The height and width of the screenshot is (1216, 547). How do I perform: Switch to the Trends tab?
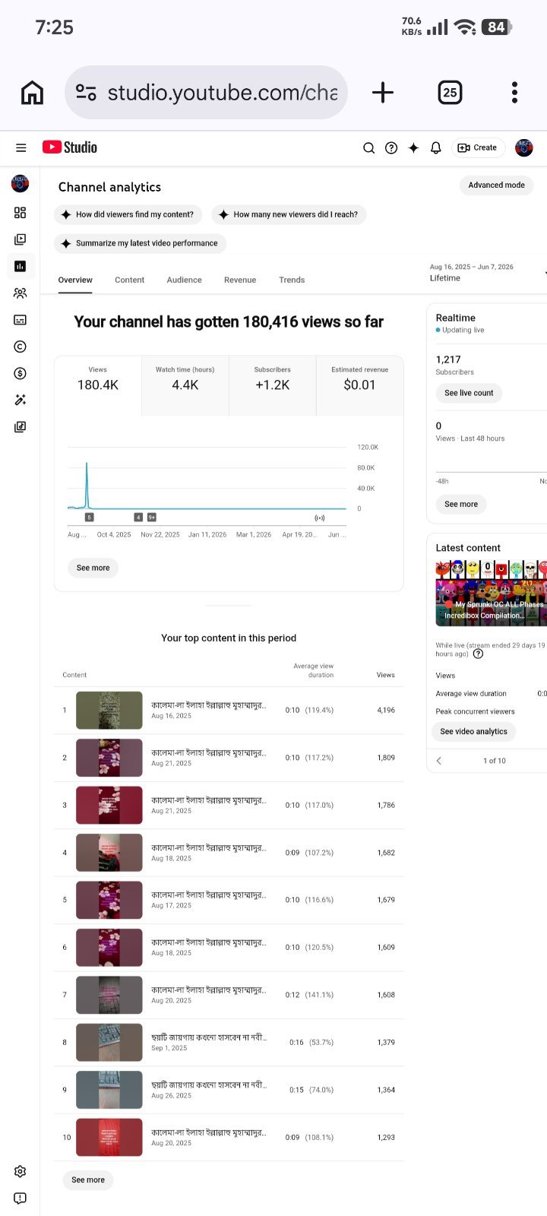click(x=292, y=280)
